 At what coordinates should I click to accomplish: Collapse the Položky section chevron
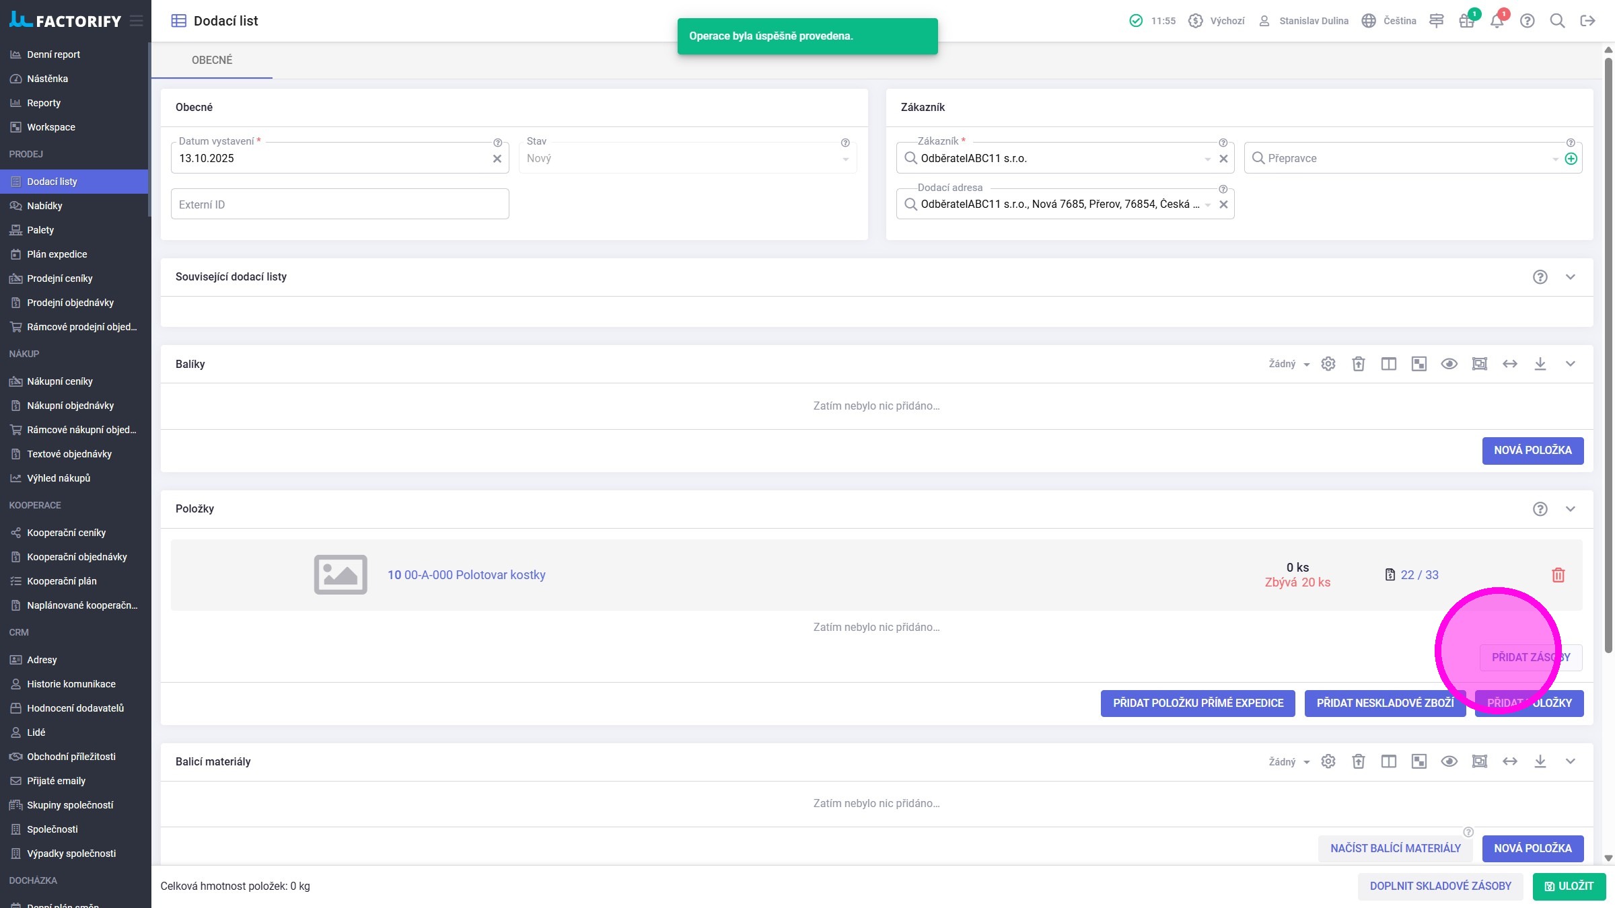coord(1570,509)
